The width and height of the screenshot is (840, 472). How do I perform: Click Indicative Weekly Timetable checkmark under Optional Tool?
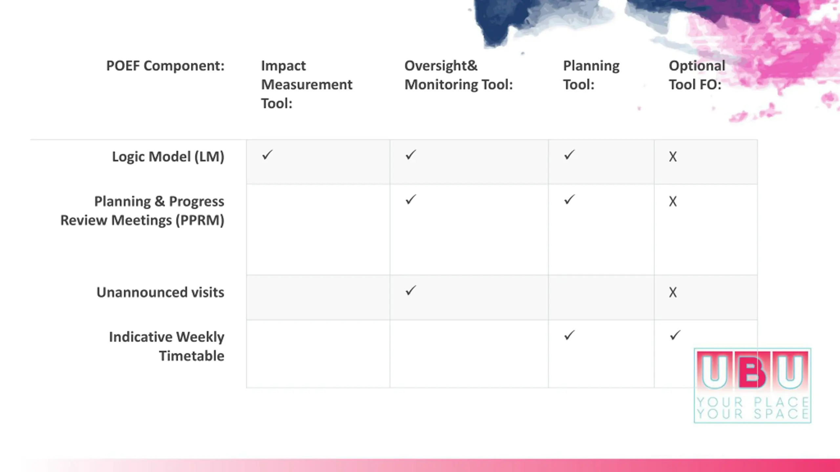click(675, 335)
